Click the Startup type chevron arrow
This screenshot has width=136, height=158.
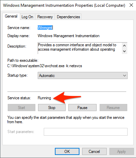click(x=125, y=76)
